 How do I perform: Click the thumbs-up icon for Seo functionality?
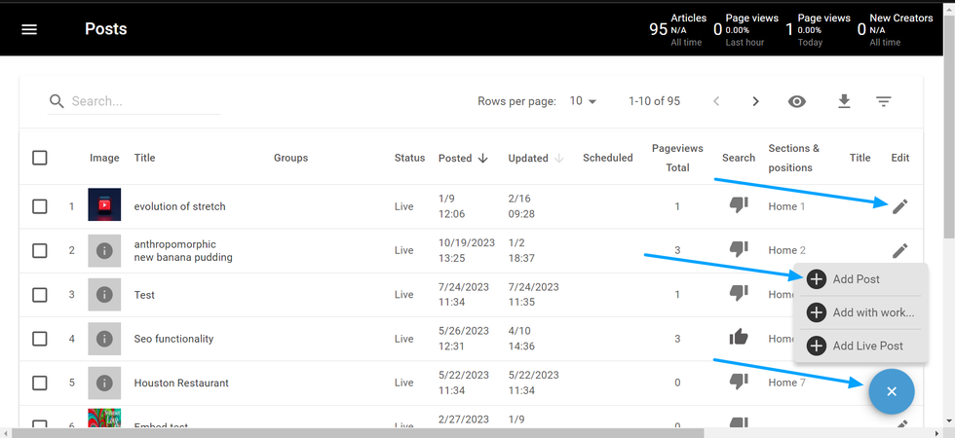pyautogui.click(x=739, y=338)
